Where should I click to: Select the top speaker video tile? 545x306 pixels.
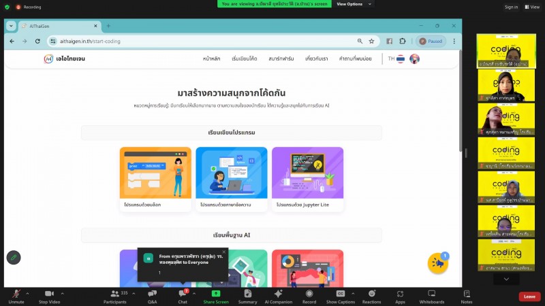[x=506, y=51]
